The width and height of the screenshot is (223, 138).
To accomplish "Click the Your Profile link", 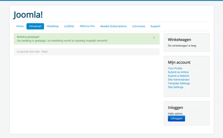I will (175, 68).
